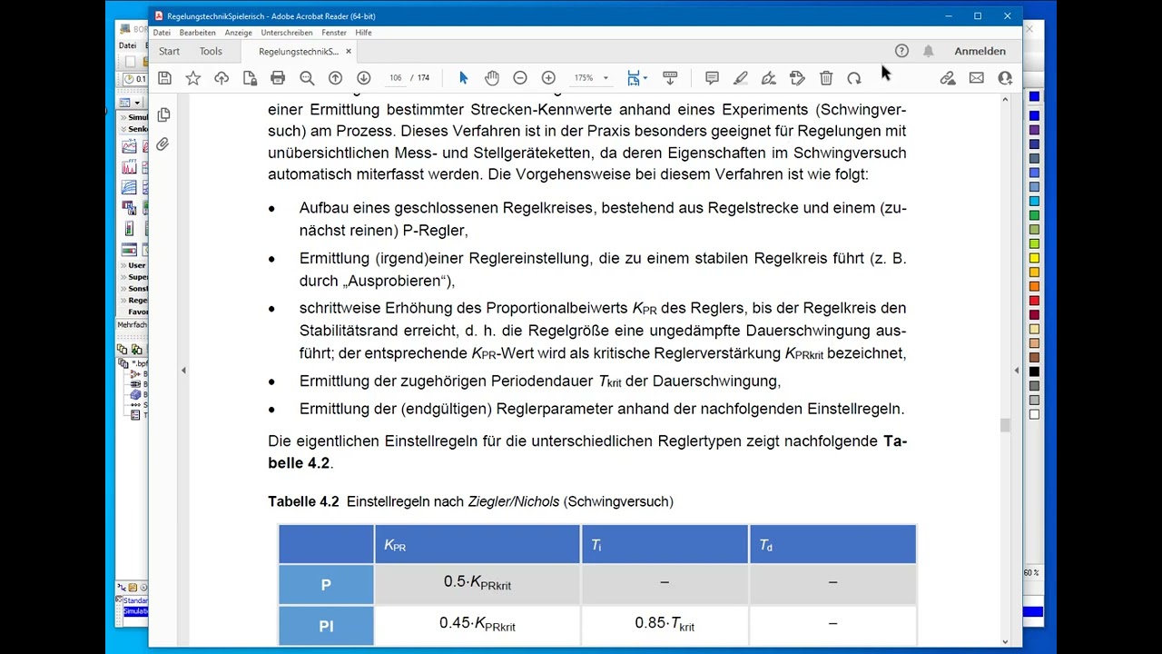Open the Hilfe menu

363,33
